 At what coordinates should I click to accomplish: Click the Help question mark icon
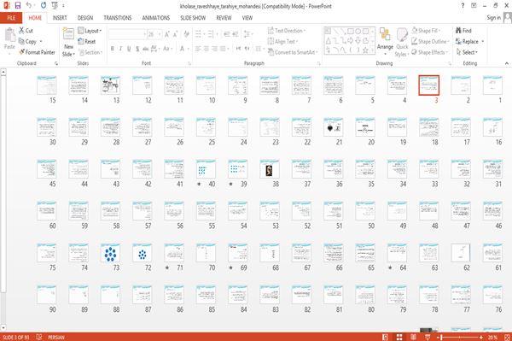(463, 6)
